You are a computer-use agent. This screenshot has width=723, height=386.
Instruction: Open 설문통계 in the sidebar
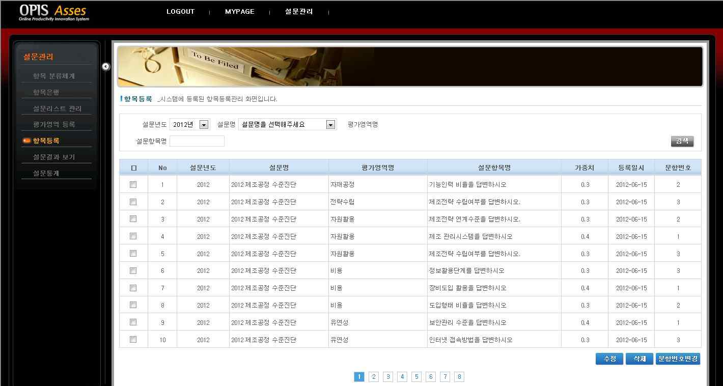[46, 173]
